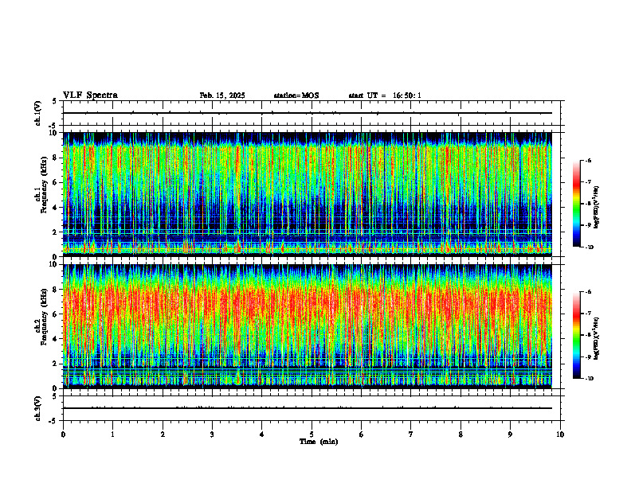Viewport: 631px width, 487px height.
Task: Click the "ch.1(V)" axis label
Action: tap(38, 113)
